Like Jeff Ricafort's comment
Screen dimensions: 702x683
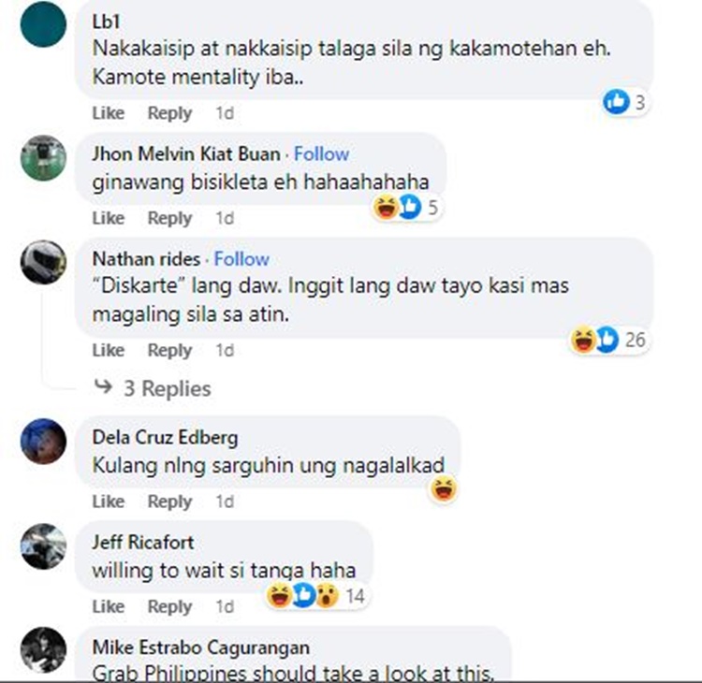109,606
